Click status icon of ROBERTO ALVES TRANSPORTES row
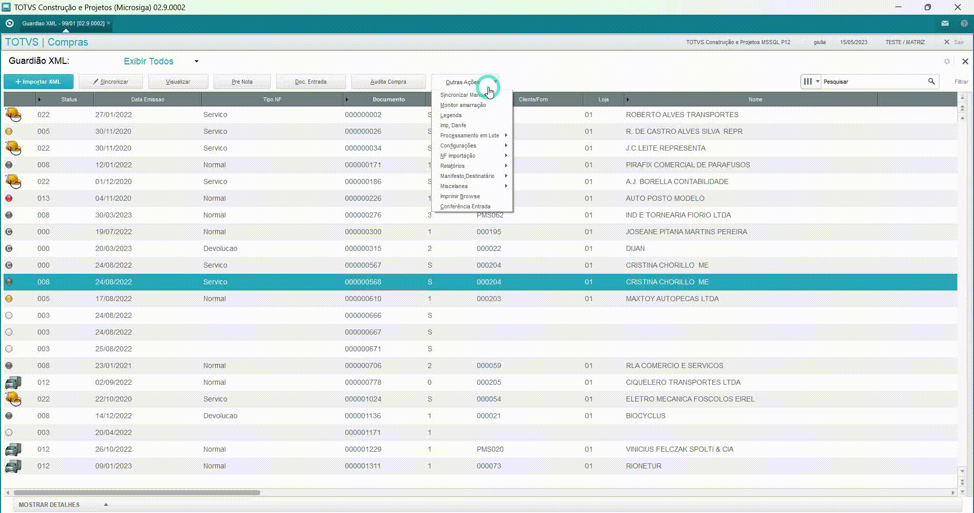Viewport: 974px width, 513px height. point(13,115)
